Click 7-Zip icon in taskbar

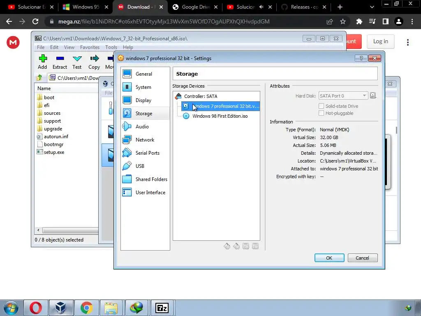(x=162, y=308)
